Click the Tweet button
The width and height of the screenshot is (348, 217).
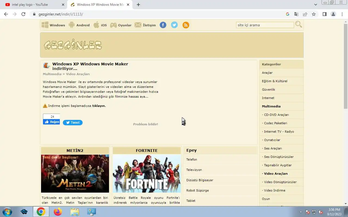73,123
